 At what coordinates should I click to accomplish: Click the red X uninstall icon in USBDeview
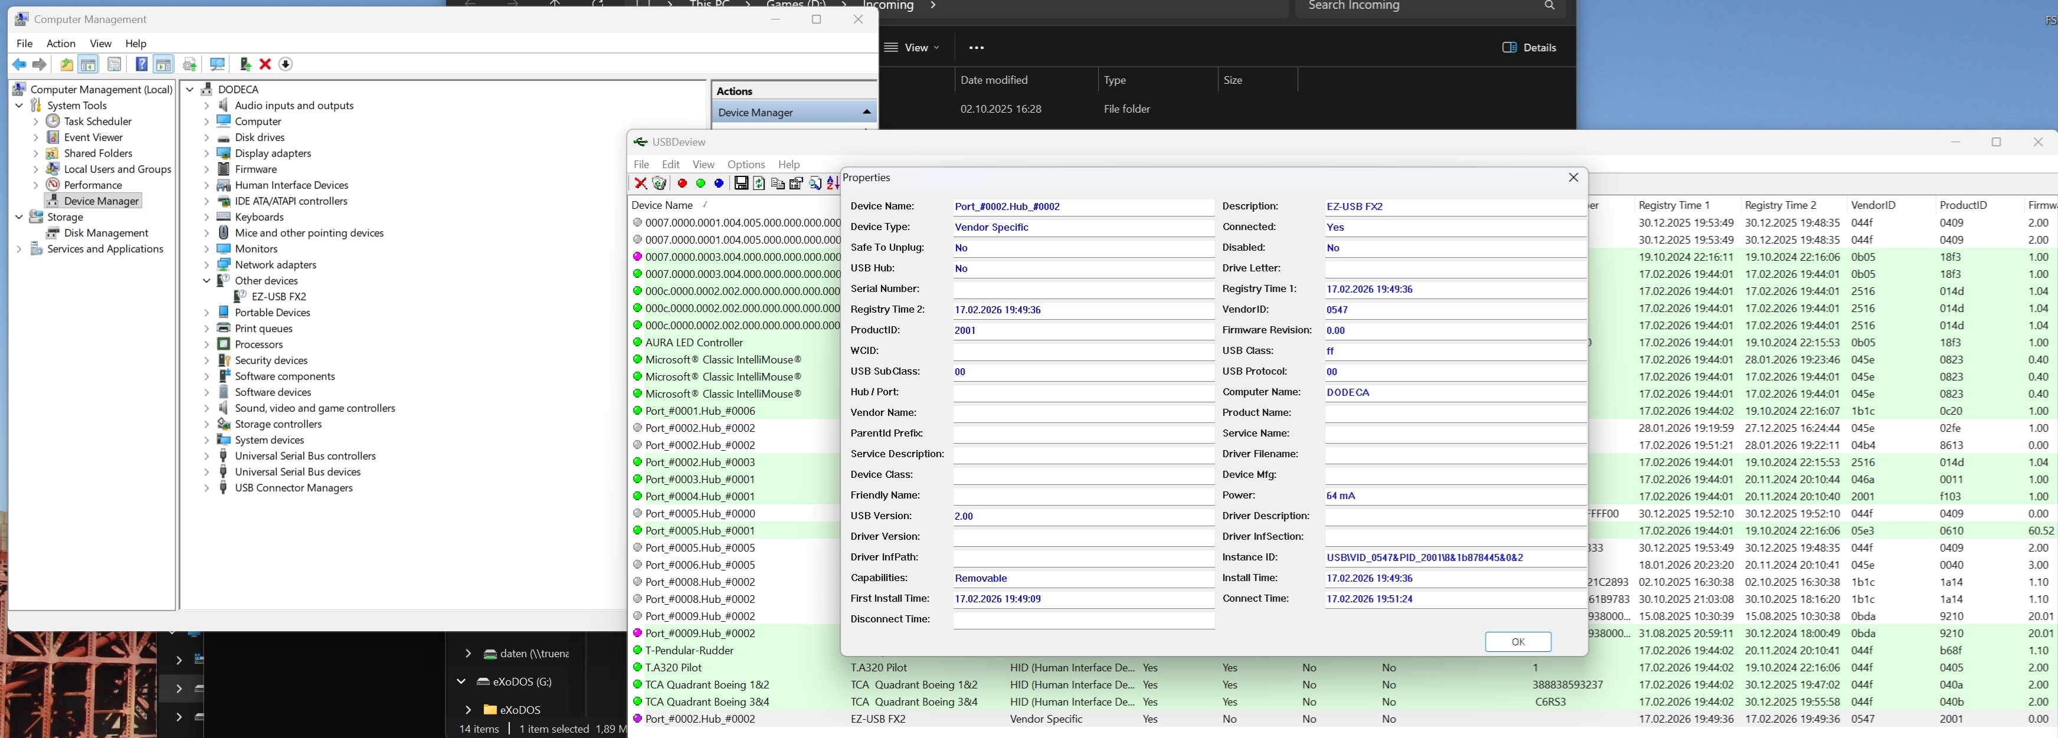[641, 183]
